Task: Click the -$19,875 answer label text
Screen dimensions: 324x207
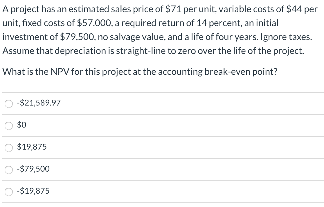Action: click(33, 191)
